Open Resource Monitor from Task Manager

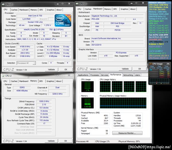coord(127,133)
